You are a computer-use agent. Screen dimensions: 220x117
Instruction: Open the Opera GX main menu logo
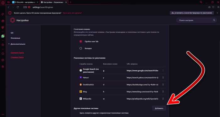[3, 3]
